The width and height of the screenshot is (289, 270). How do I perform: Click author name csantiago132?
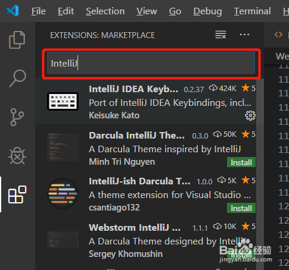(x=114, y=208)
